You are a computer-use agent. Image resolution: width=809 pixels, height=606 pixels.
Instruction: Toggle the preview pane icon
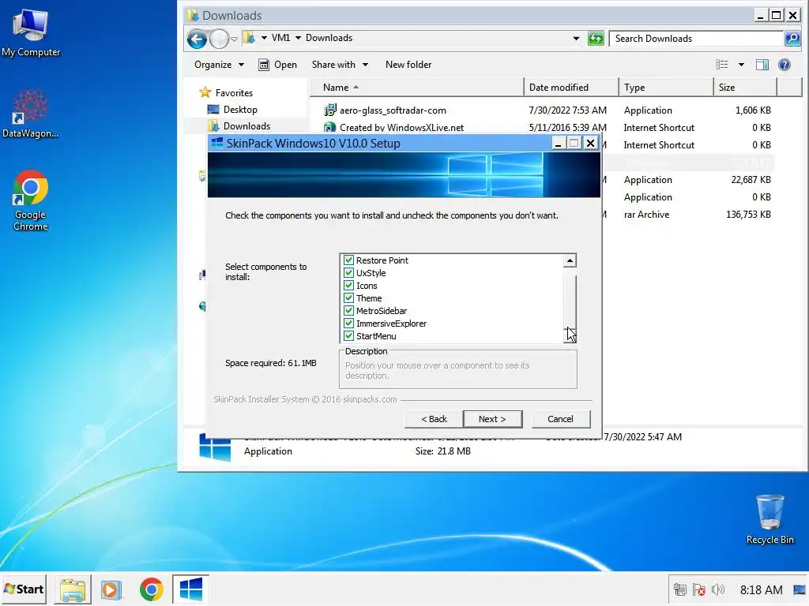[x=762, y=65]
